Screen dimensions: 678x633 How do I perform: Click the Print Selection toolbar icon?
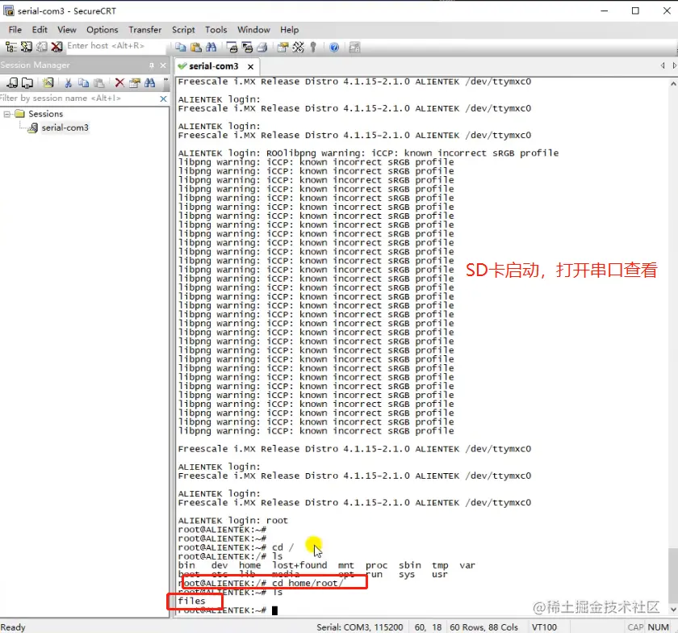click(x=247, y=47)
